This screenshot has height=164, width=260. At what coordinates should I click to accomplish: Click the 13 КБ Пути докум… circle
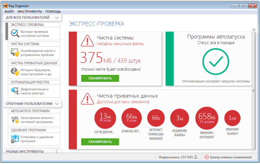(x=105, y=118)
